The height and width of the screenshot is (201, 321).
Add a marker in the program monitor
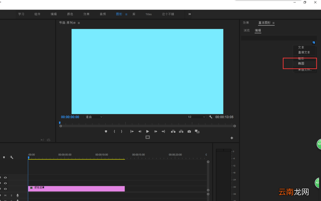tap(106, 132)
